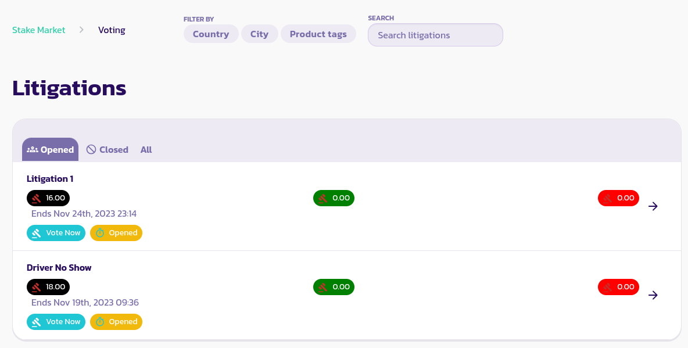Click the black gavel 16.00 stake badge
The height and width of the screenshot is (348, 688).
[x=48, y=198]
